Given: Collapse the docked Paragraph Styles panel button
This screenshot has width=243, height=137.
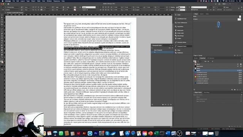Looking at the screenshot, I should coord(183,46).
